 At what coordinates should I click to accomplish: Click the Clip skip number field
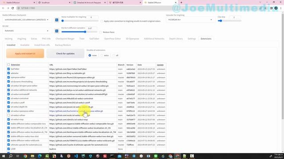click(x=235, y=17)
